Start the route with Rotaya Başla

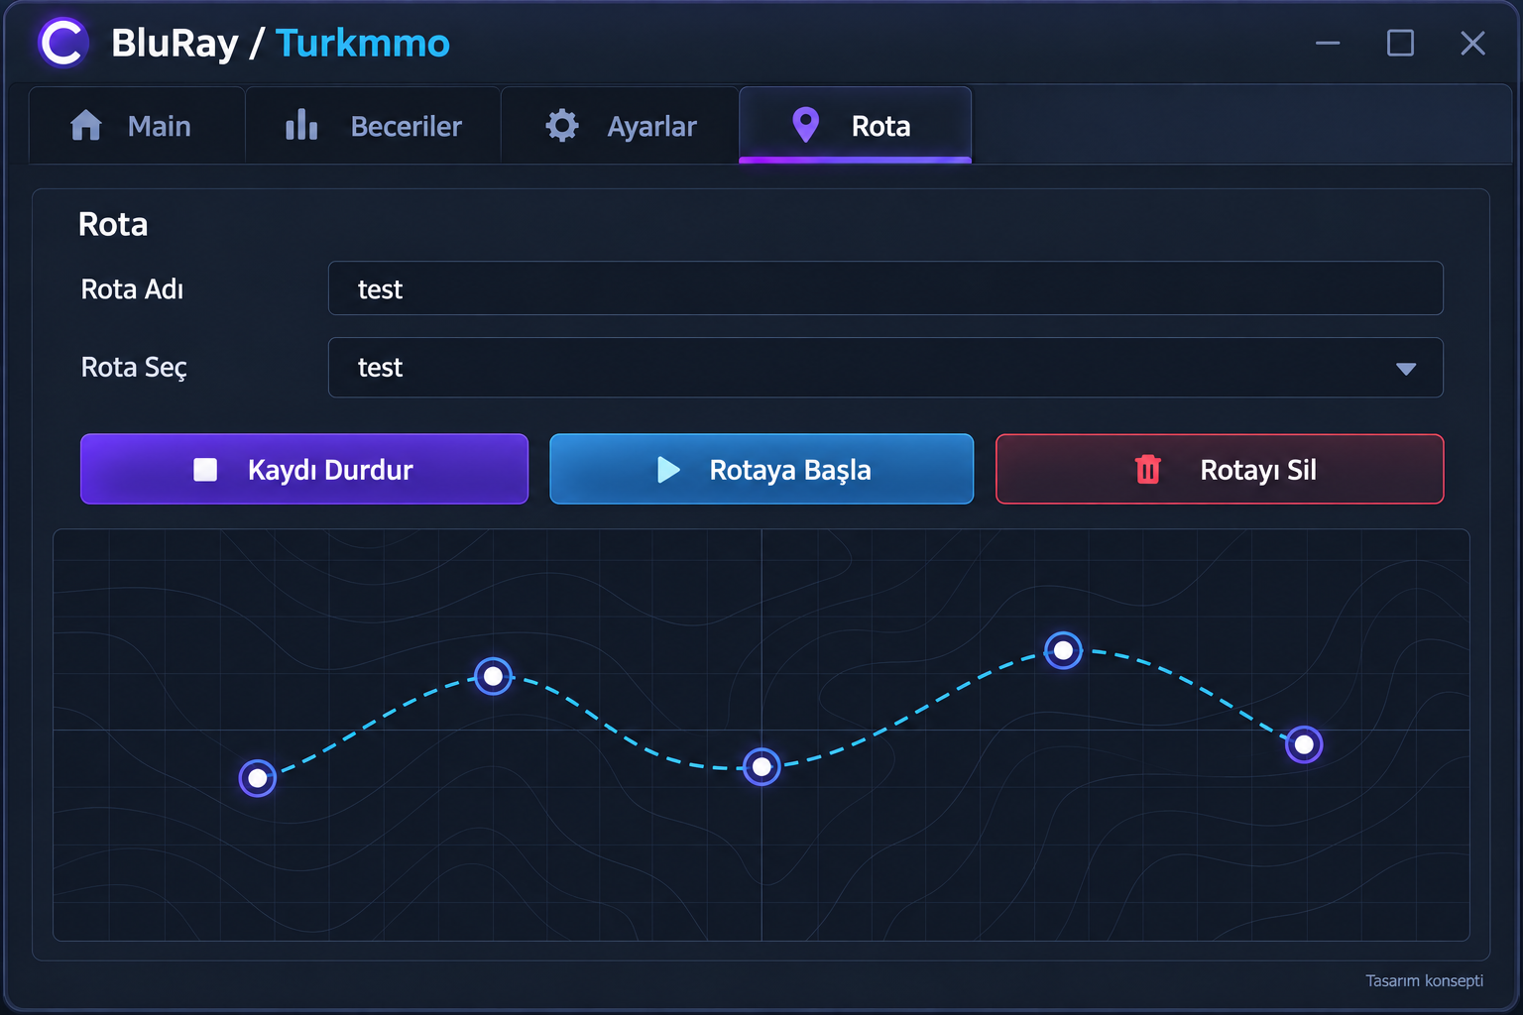coord(761,469)
